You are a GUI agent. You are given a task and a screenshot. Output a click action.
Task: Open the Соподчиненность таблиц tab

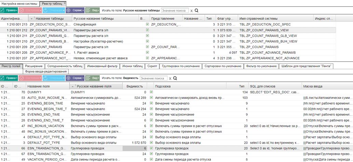click(x=65, y=66)
